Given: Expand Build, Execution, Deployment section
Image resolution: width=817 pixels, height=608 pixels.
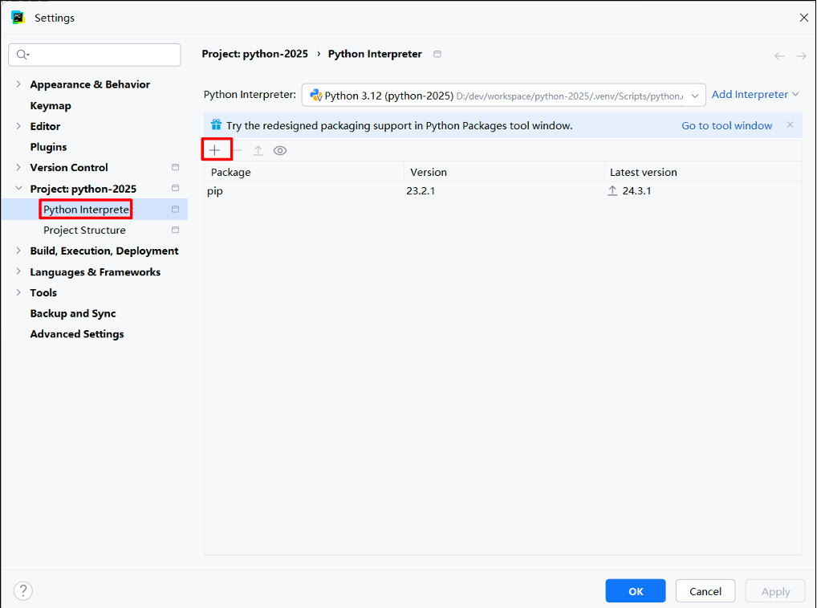Looking at the screenshot, I should pyautogui.click(x=18, y=251).
